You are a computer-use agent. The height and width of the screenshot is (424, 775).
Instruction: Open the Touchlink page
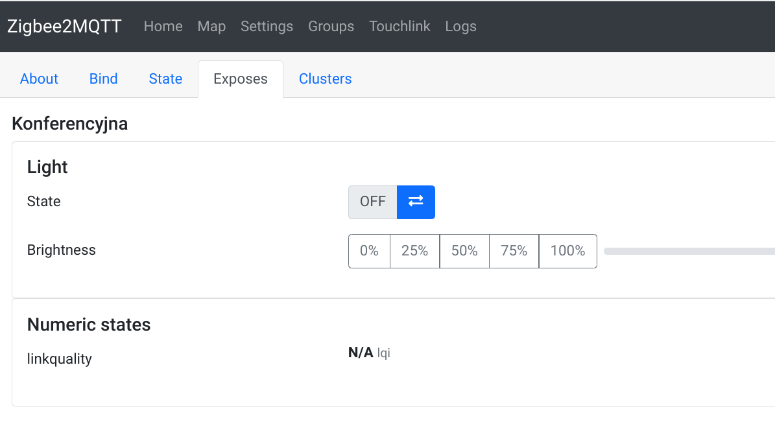399,27
